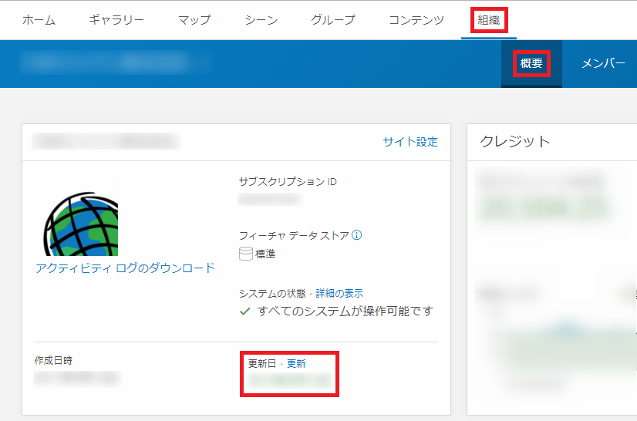Click the 更新 link beside 更新日
Image resolution: width=637 pixels, height=421 pixels.
coord(296,363)
